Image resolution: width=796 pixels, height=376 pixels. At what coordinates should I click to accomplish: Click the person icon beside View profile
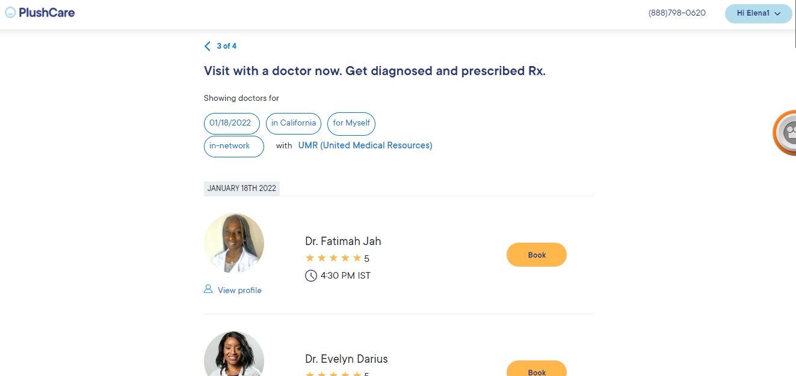tap(208, 290)
